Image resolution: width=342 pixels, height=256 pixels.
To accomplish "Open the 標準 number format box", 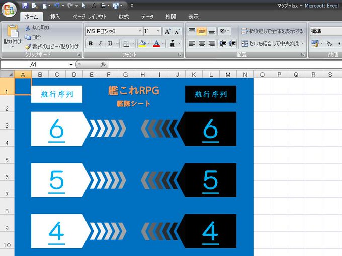I will [325, 31].
